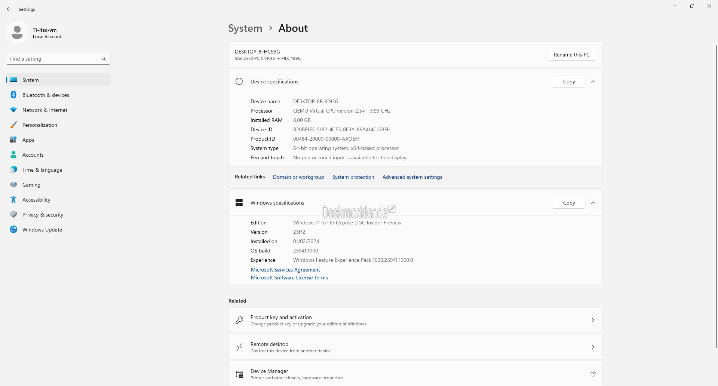Screen dimensions: 718x386
Task: Click the Privacy & security shield icon
Action: [x=13, y=215]
